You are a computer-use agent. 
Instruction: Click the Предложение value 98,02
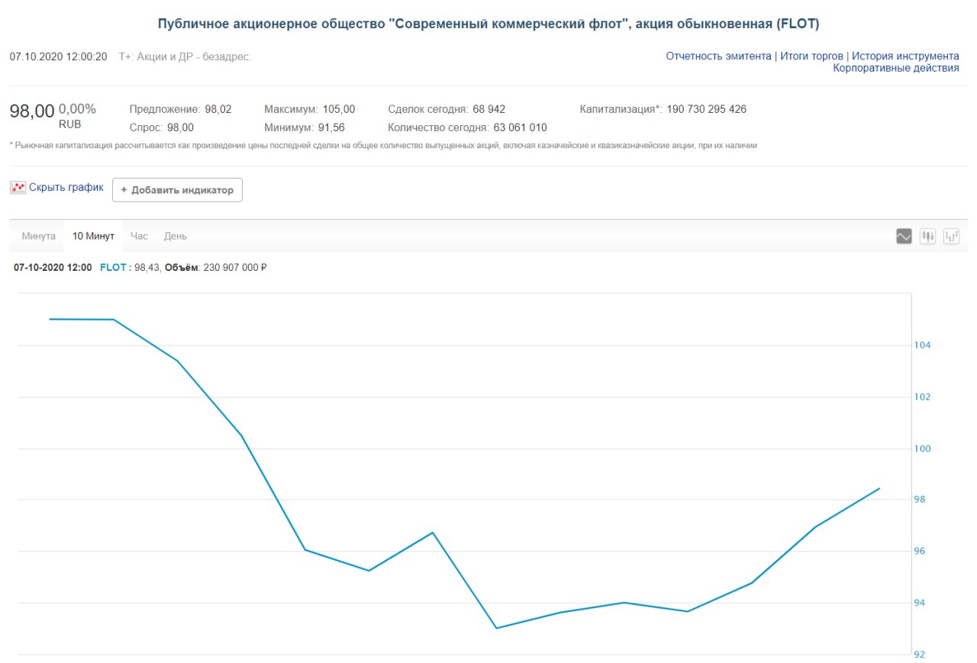(x=218, y=109)
